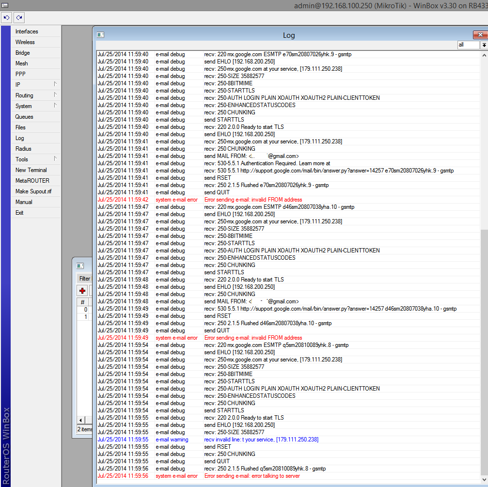Expand the Routing submenu
Screen dimensions: 488x487
[x=55, y=95]
